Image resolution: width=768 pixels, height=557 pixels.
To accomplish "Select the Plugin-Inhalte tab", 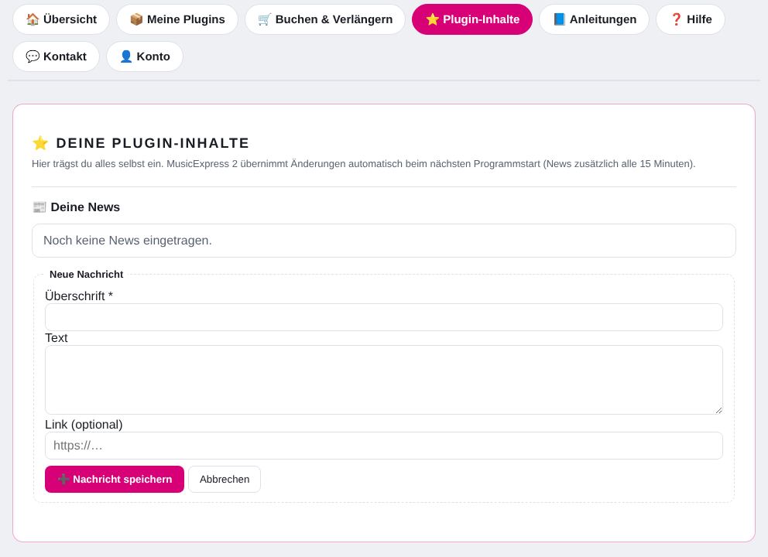I will tap(472, 19).
